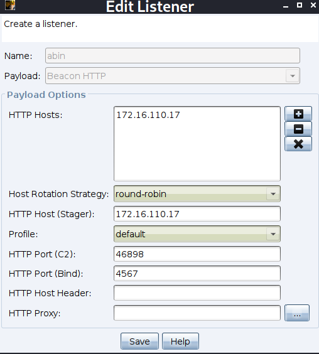
Task: Open HTTP Proxy settings ellipsis button
Action: click(x=297, y=313)
